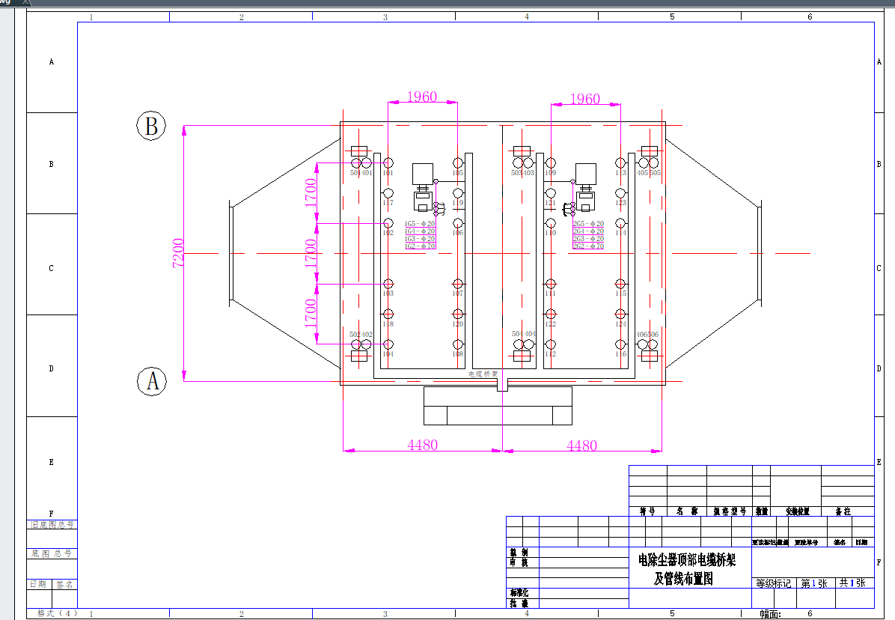The width and height of the screenshot is (895, 620).
Task: Select the drawing title text 电除尘器顶部电缆桥架
Action: (686, 560)
